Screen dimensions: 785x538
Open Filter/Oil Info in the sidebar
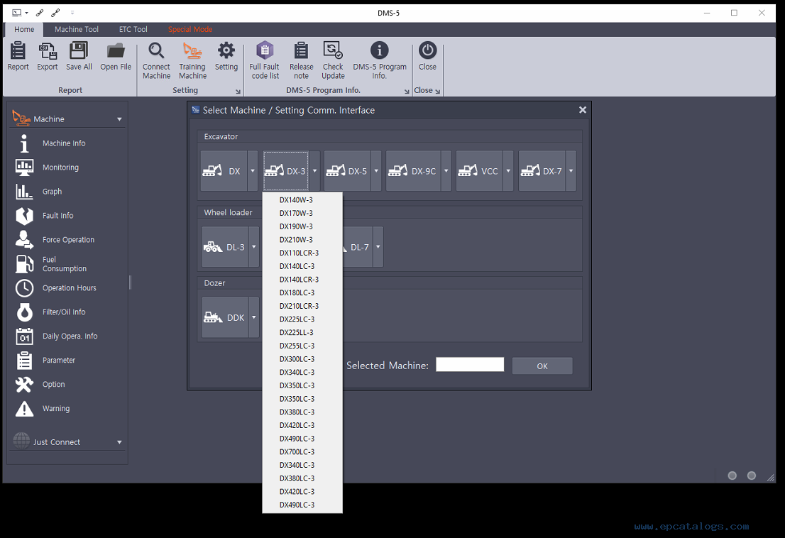64,312
